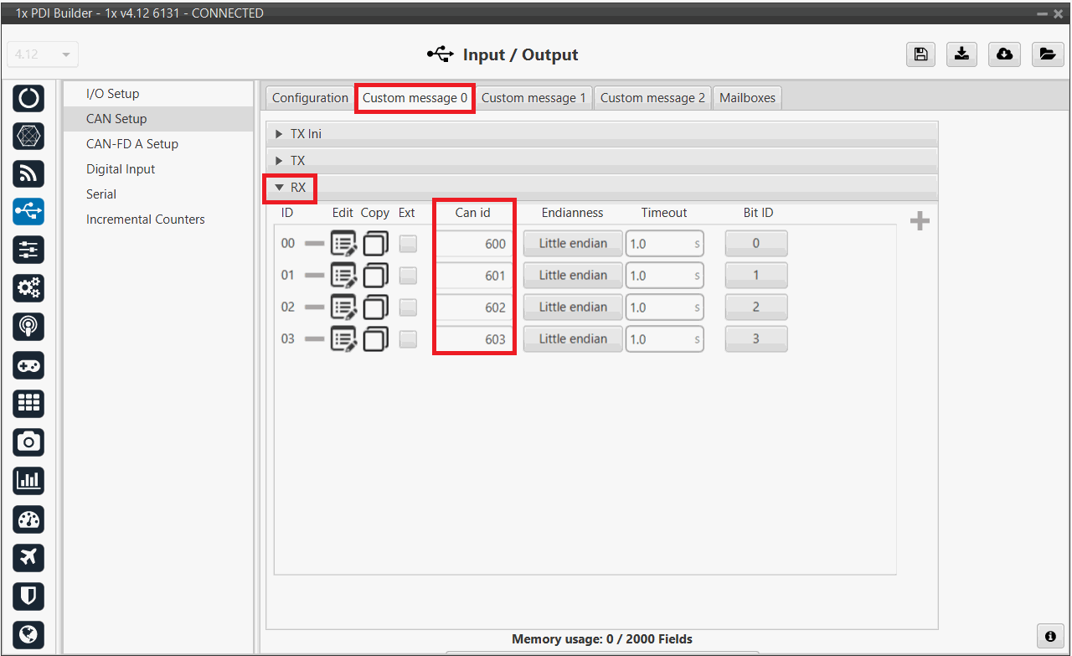Image resolution: width=1072 pixels, height=656 pixels.
Task: Add a new RX message with plus icon
Action: [x=920, y=221]
